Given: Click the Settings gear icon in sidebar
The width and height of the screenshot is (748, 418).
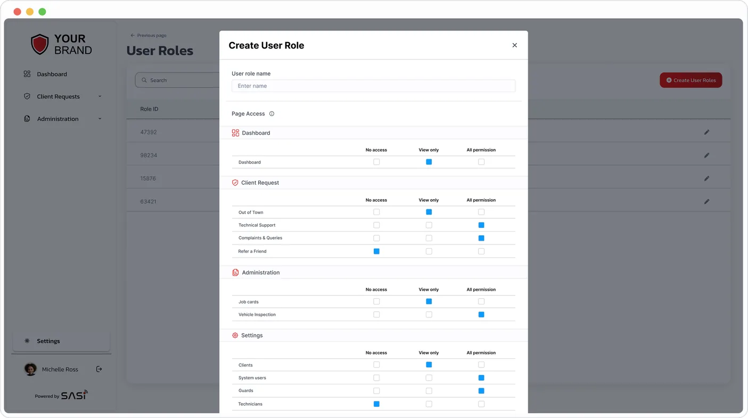Looking at the screenshot, I should coord(27,341).
